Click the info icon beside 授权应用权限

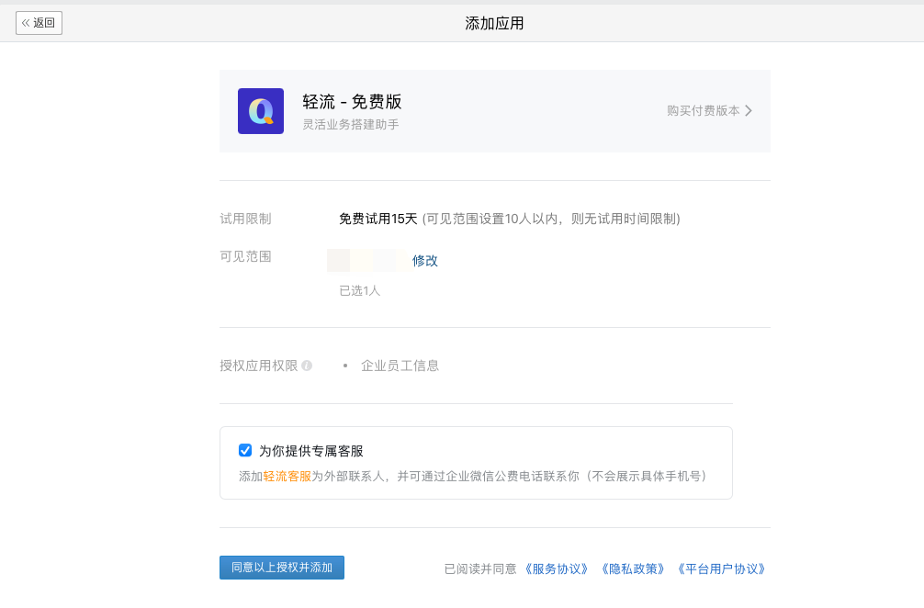pyautogui.click(x=307, y=366)
